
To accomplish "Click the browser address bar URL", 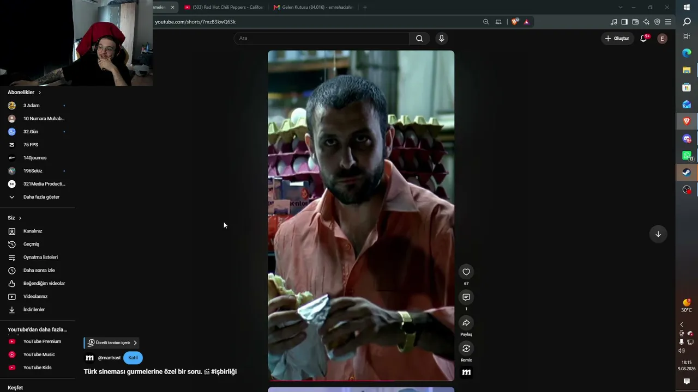I will 195,22.
